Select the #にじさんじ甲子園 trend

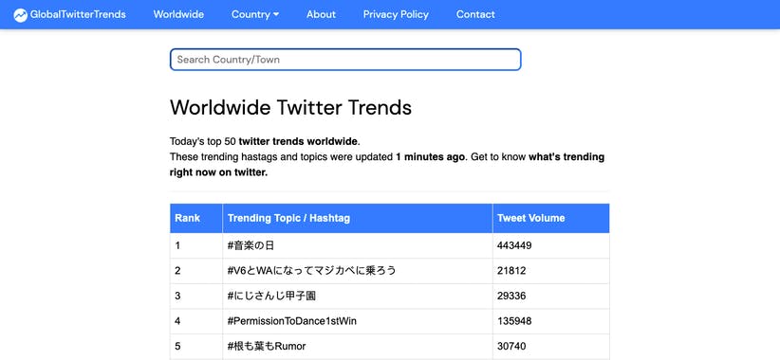click(x=271, y=297)
